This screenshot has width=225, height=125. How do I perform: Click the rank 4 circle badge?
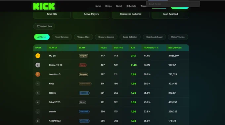point(38,84)
